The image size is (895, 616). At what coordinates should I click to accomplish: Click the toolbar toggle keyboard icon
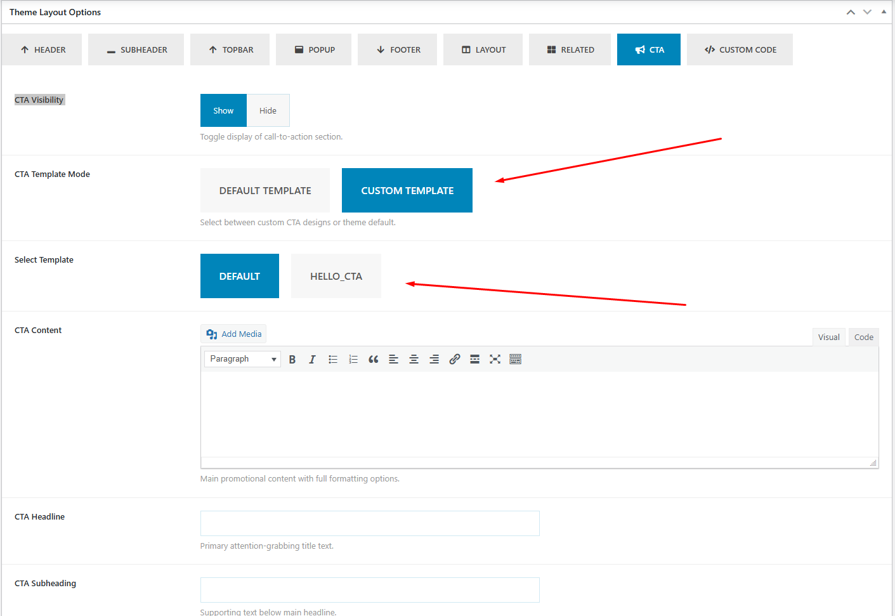coord(515,359)
